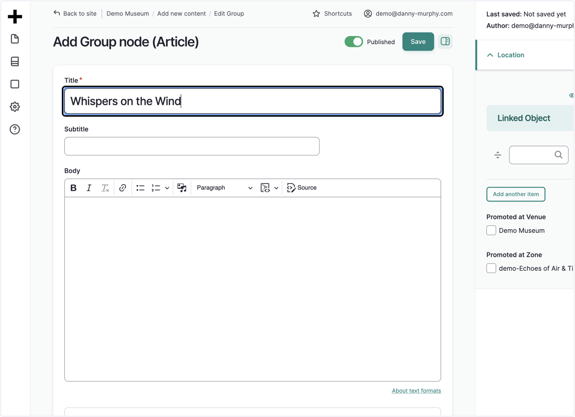This screenshot has height=417, width=575.
Task: Click the Linked Object drag handle icon
Action: pyautogui.click(x=498, y=155)
